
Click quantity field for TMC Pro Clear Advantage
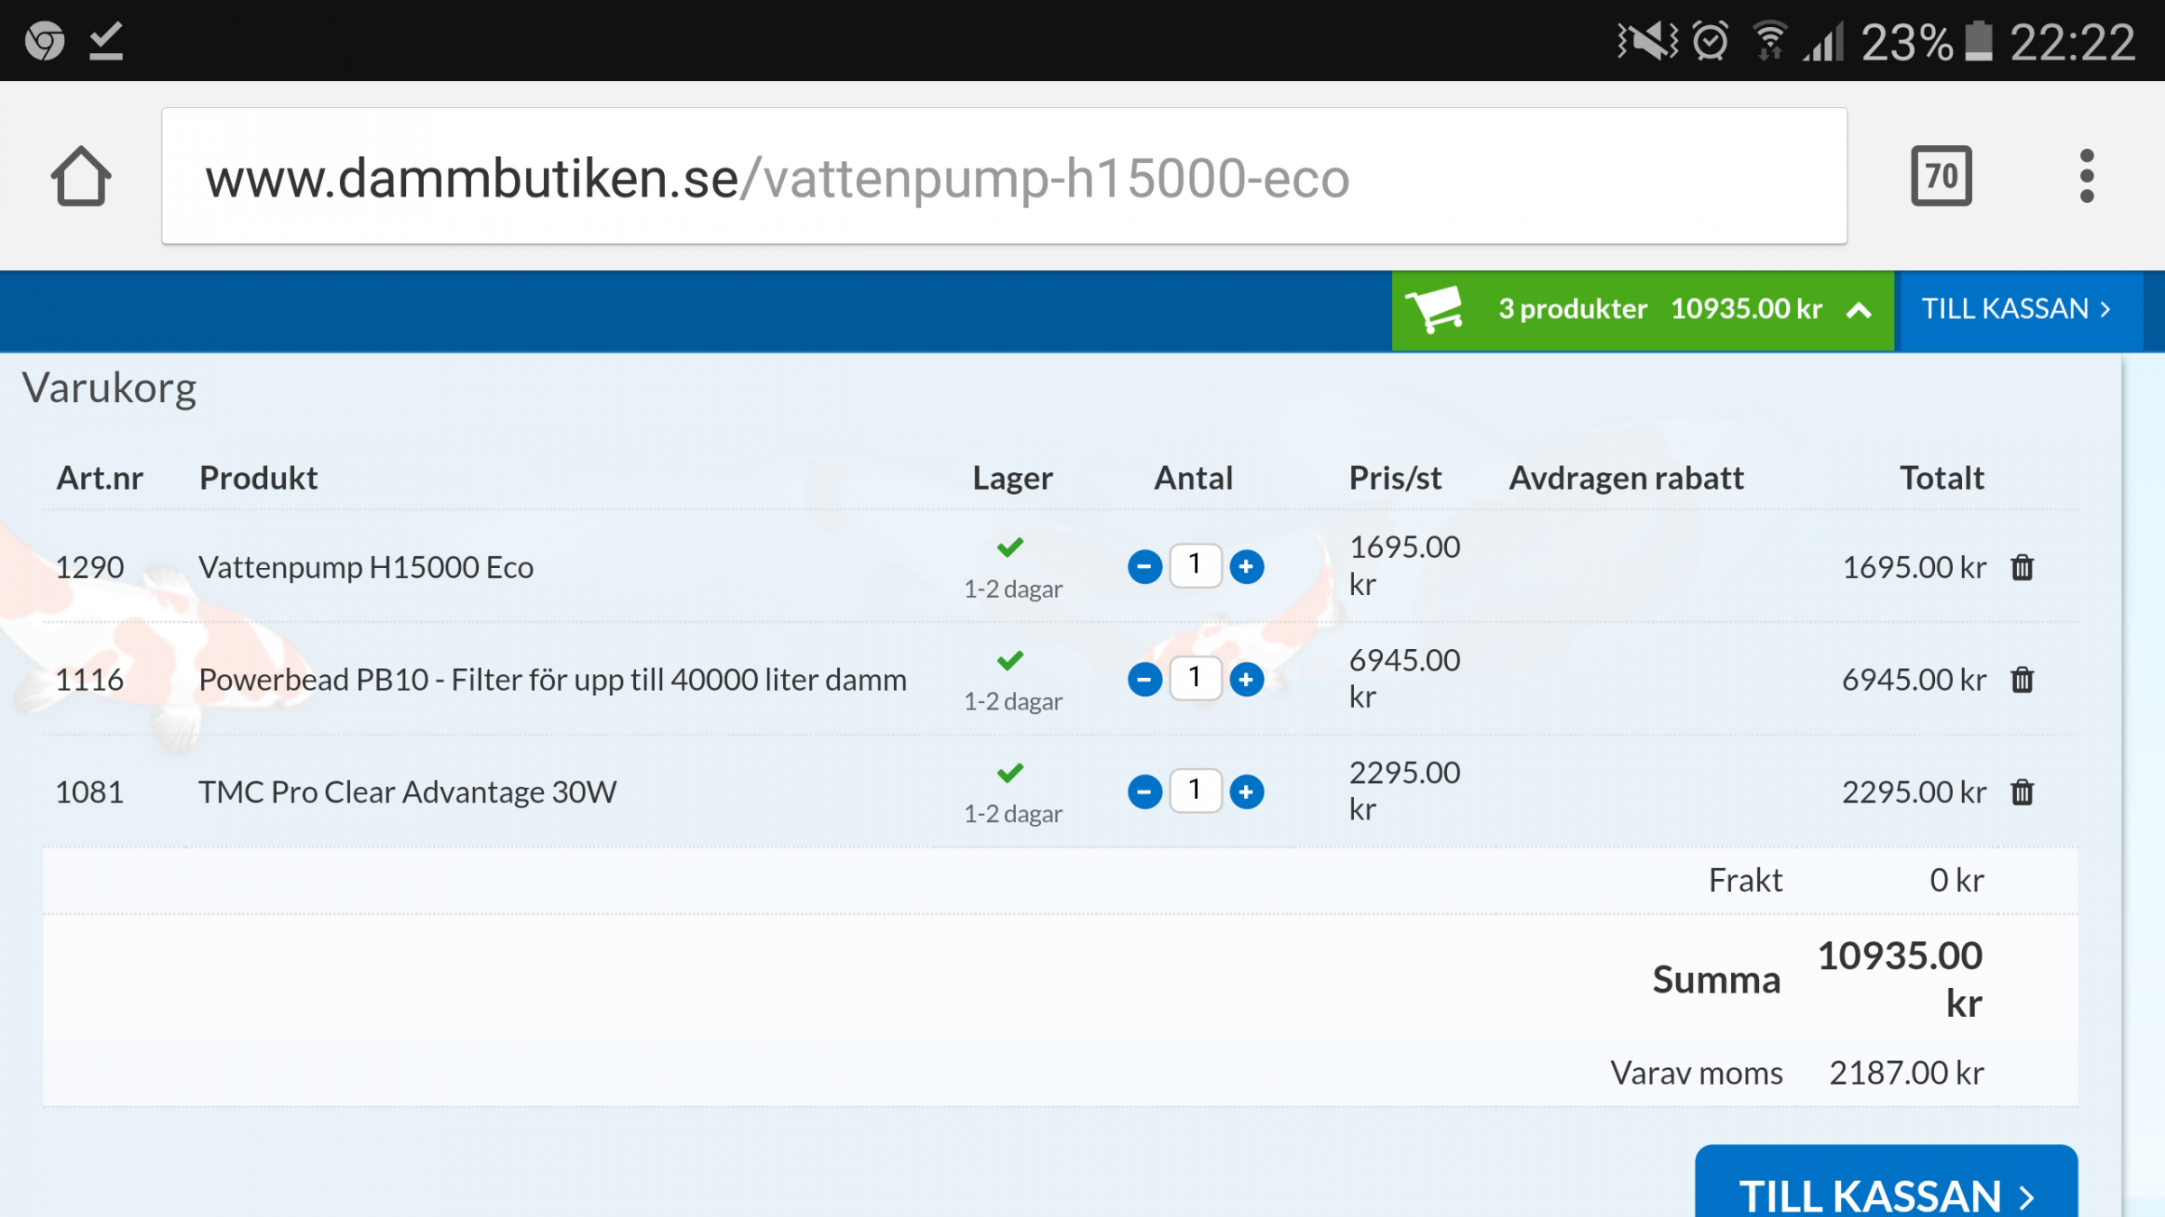1195,791
